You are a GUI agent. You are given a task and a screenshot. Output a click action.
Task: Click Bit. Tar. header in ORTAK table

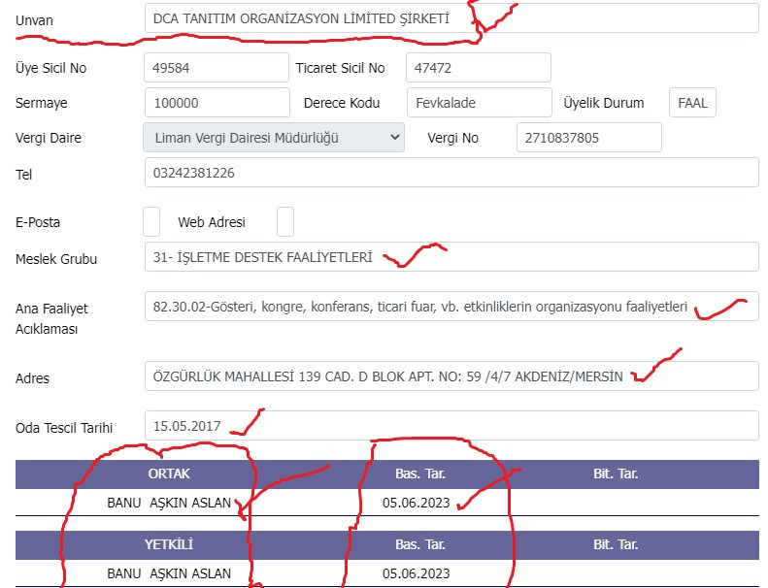click(616, 474)
